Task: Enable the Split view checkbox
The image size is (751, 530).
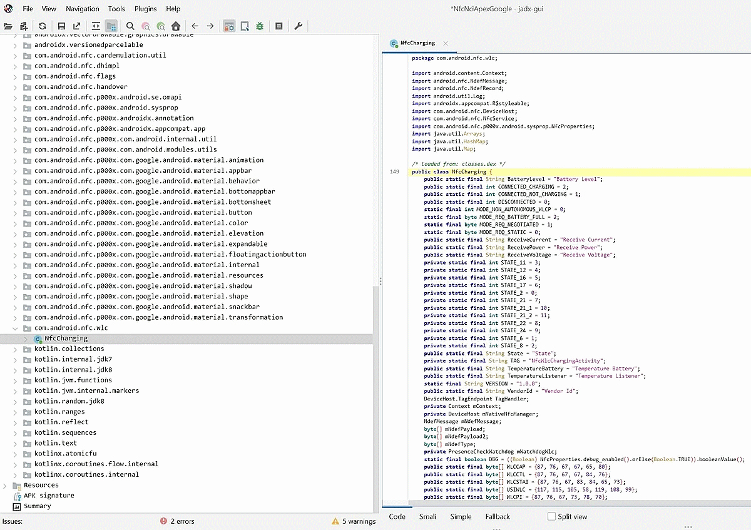Action: (551, 517)
